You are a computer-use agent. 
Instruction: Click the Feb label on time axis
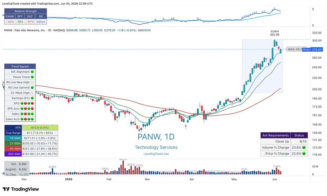109,179
